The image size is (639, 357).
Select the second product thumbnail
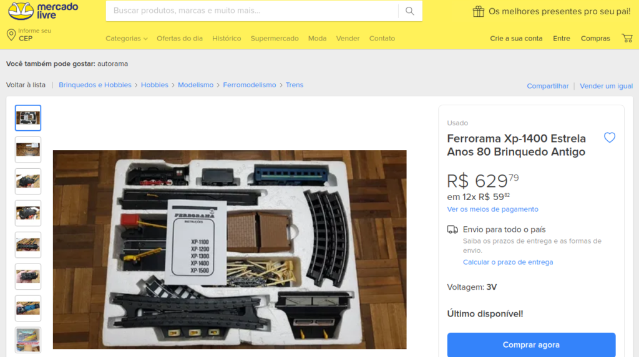click(28, 150)
